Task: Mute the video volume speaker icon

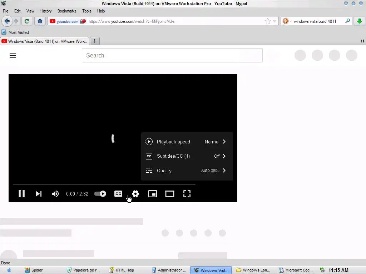Action: pos(55,194)
